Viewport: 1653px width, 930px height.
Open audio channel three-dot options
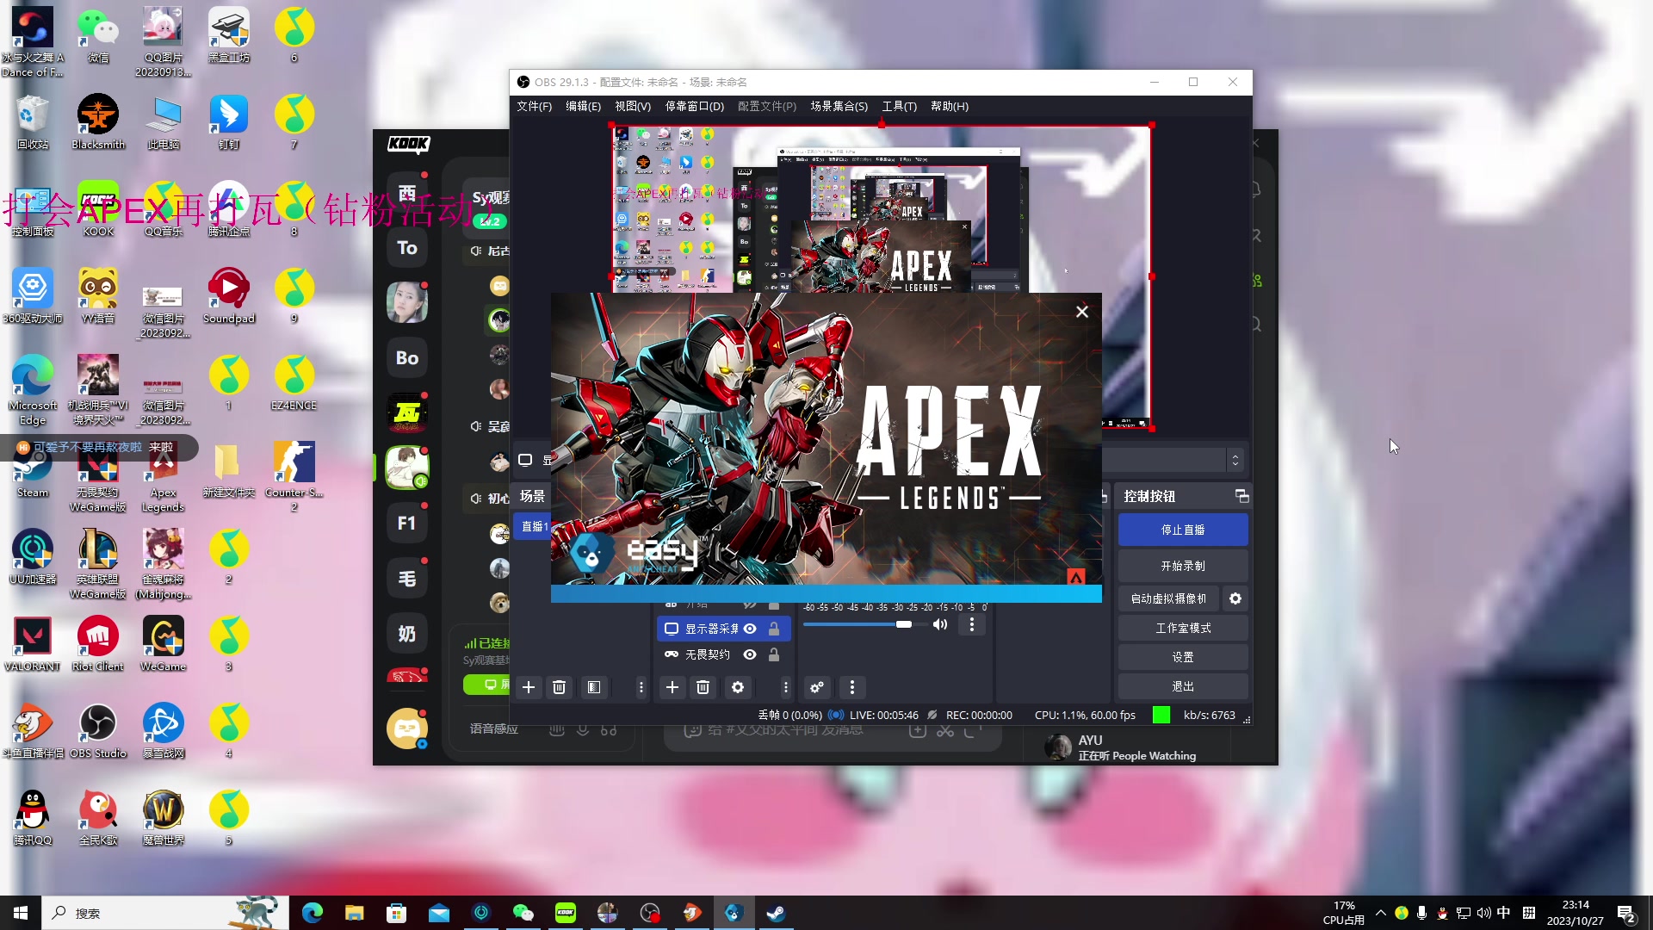point(972,624)
